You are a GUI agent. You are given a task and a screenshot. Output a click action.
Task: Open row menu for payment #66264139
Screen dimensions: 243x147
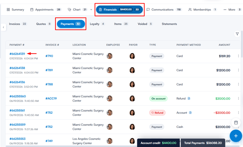pyautogui.click(x=238, y=56)
